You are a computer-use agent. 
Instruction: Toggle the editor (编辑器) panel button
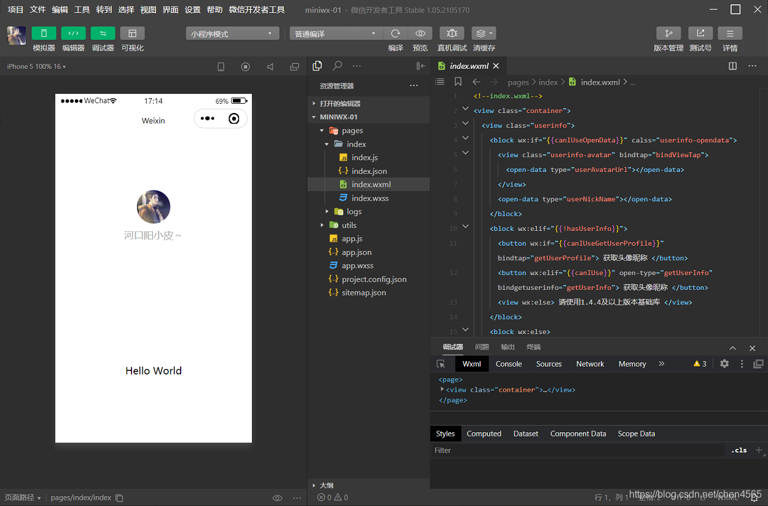(73, 33)
